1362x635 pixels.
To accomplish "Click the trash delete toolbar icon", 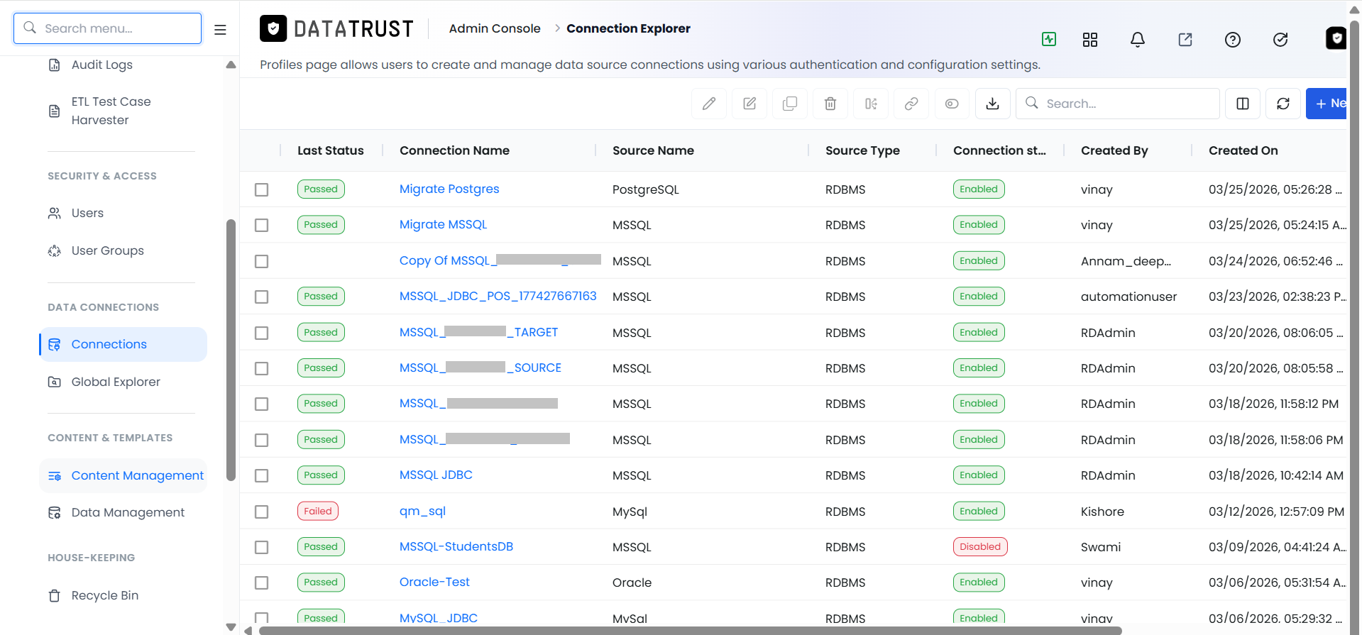I will (x=830, y=104).
